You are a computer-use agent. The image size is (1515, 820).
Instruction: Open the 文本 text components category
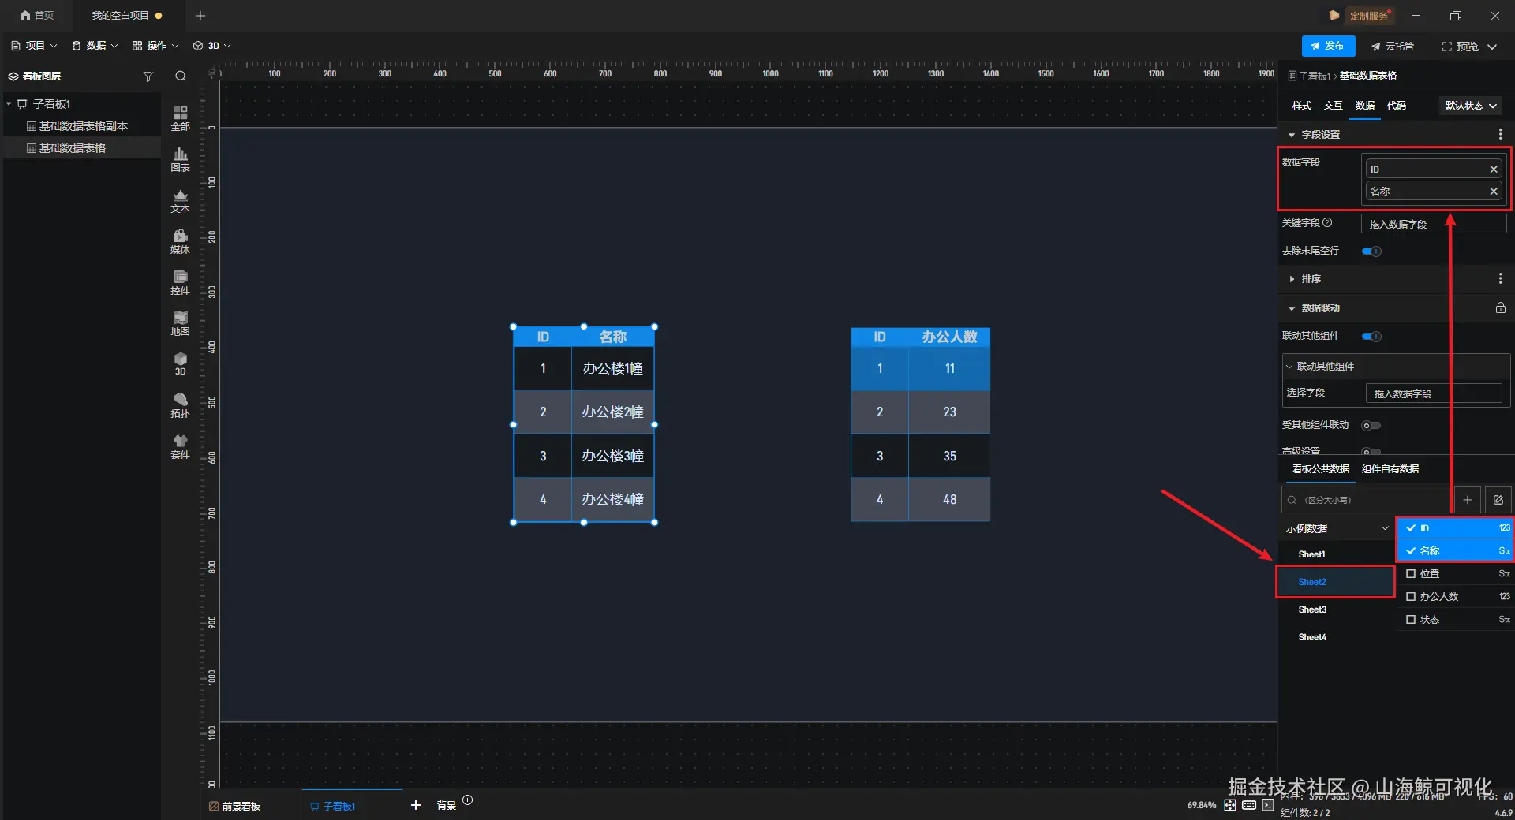point(181,200)
